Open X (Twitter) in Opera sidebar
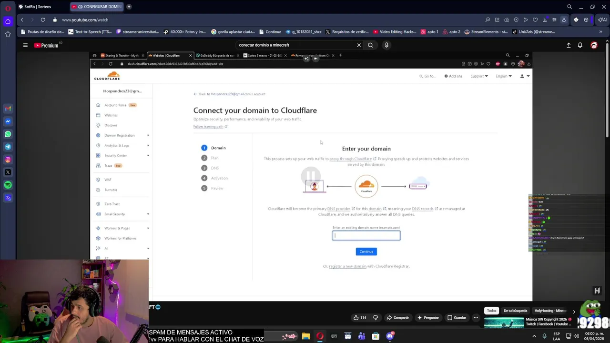The image size is (610, 343). 8,172
